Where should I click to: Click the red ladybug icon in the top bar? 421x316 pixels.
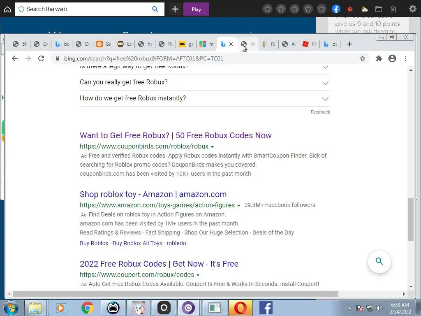[350, 9]
